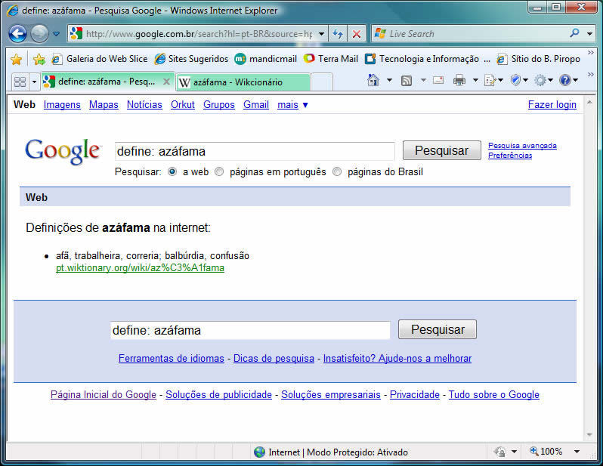Click Insatisfeito? Ajude-nos a melhorar link
603x466 pixels.
pyautogui.click(x=397, y=358)
